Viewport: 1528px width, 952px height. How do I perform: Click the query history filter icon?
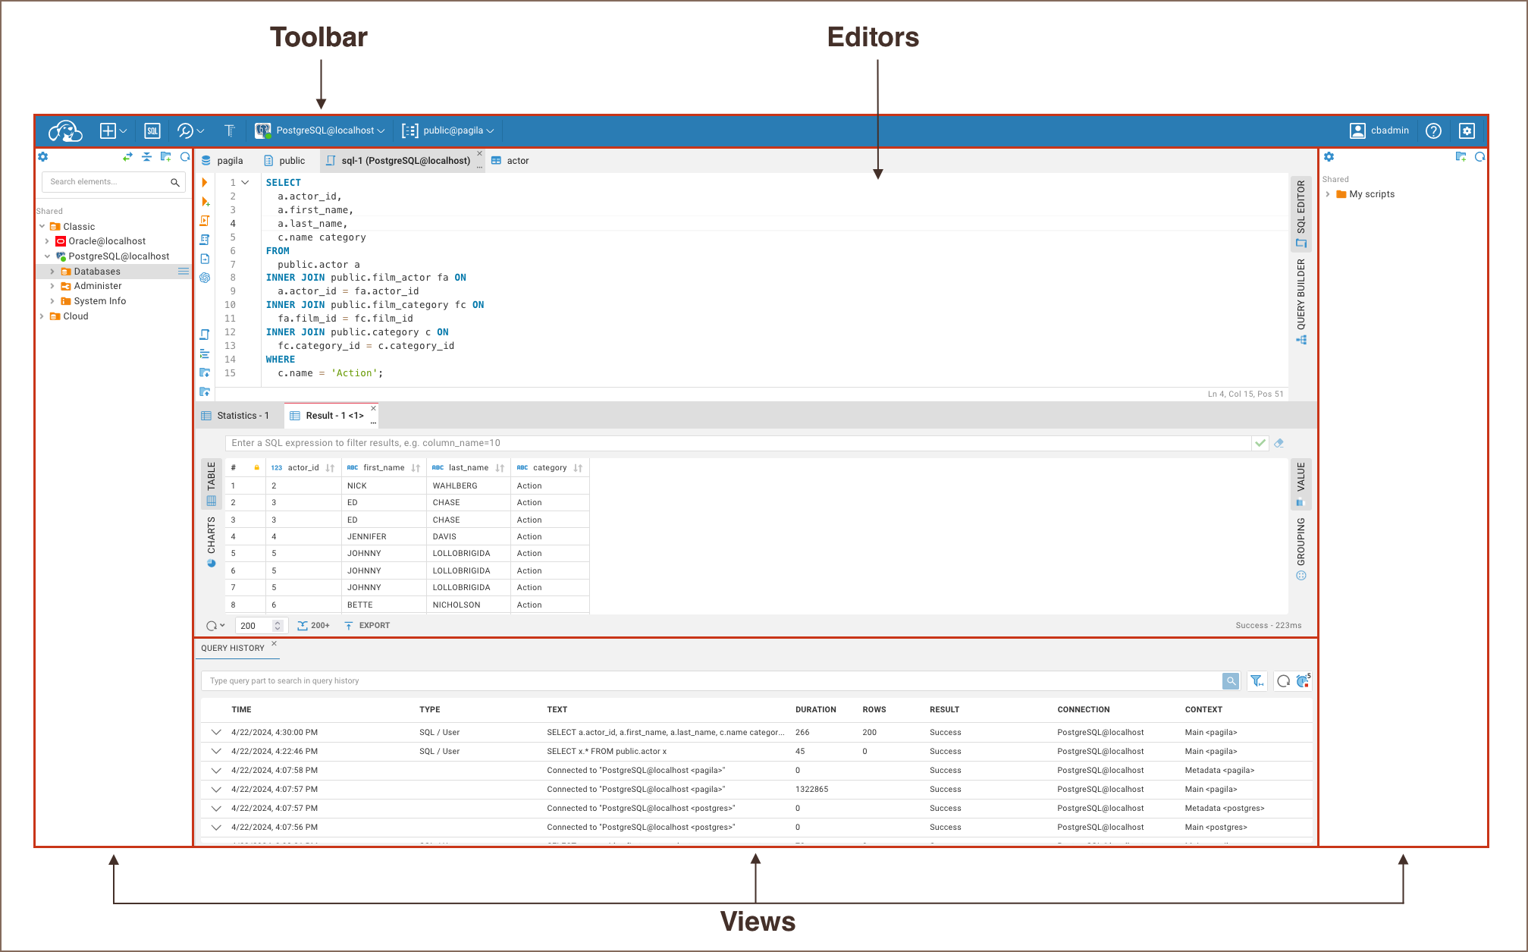[1257, 681]
